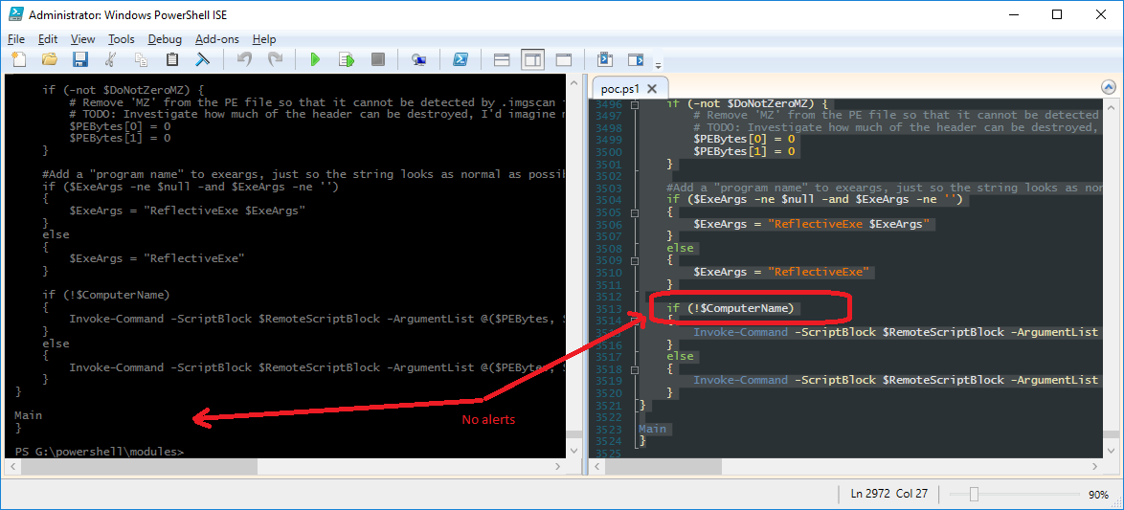The height and width of the screenshot is (510, 1124).
Task: Click if (!$ComputerName) in the console pane
Action: [105, 295]
